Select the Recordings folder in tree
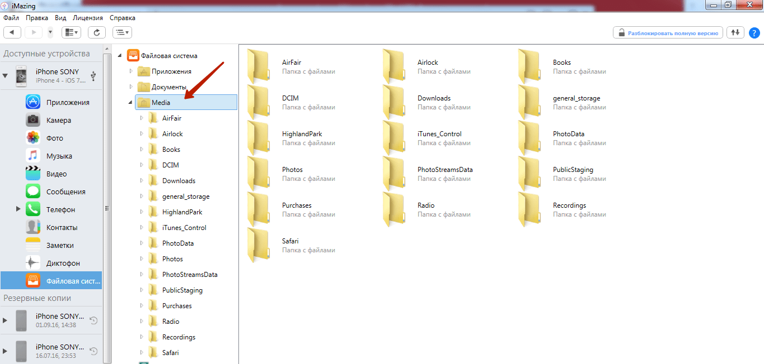This screenshot has height=364, width=764. (179, 337)
